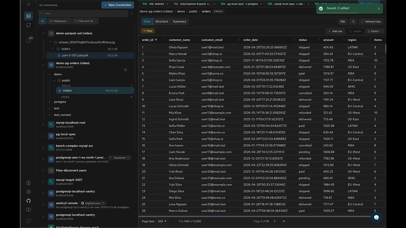This screenshot has height=228, width=406.
Task: Open the chat support bubble icon
Action: point(377,217)
